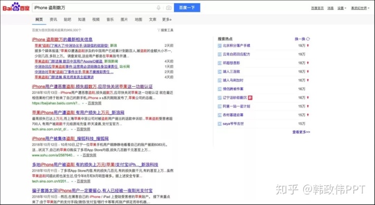Open hot search 北京积分落户手续
The width and height of the screenshot is (375, 205).
pos(236,45)
